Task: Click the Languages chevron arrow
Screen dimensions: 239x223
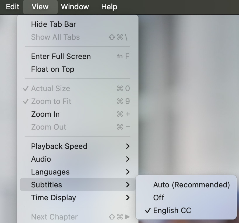Action: click(128, 172)
